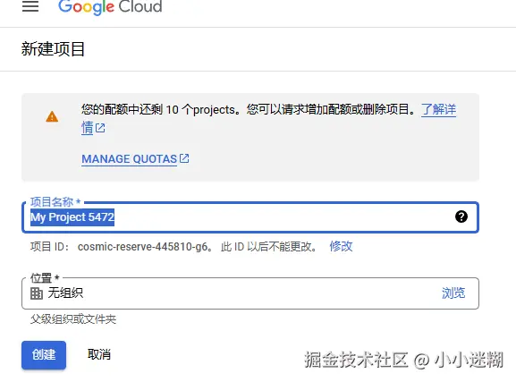
Task: Click the Google Cloud logo
Action: (110, 6)
